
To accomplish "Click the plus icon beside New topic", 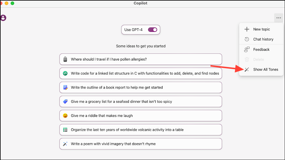I will tap(247, 29).
